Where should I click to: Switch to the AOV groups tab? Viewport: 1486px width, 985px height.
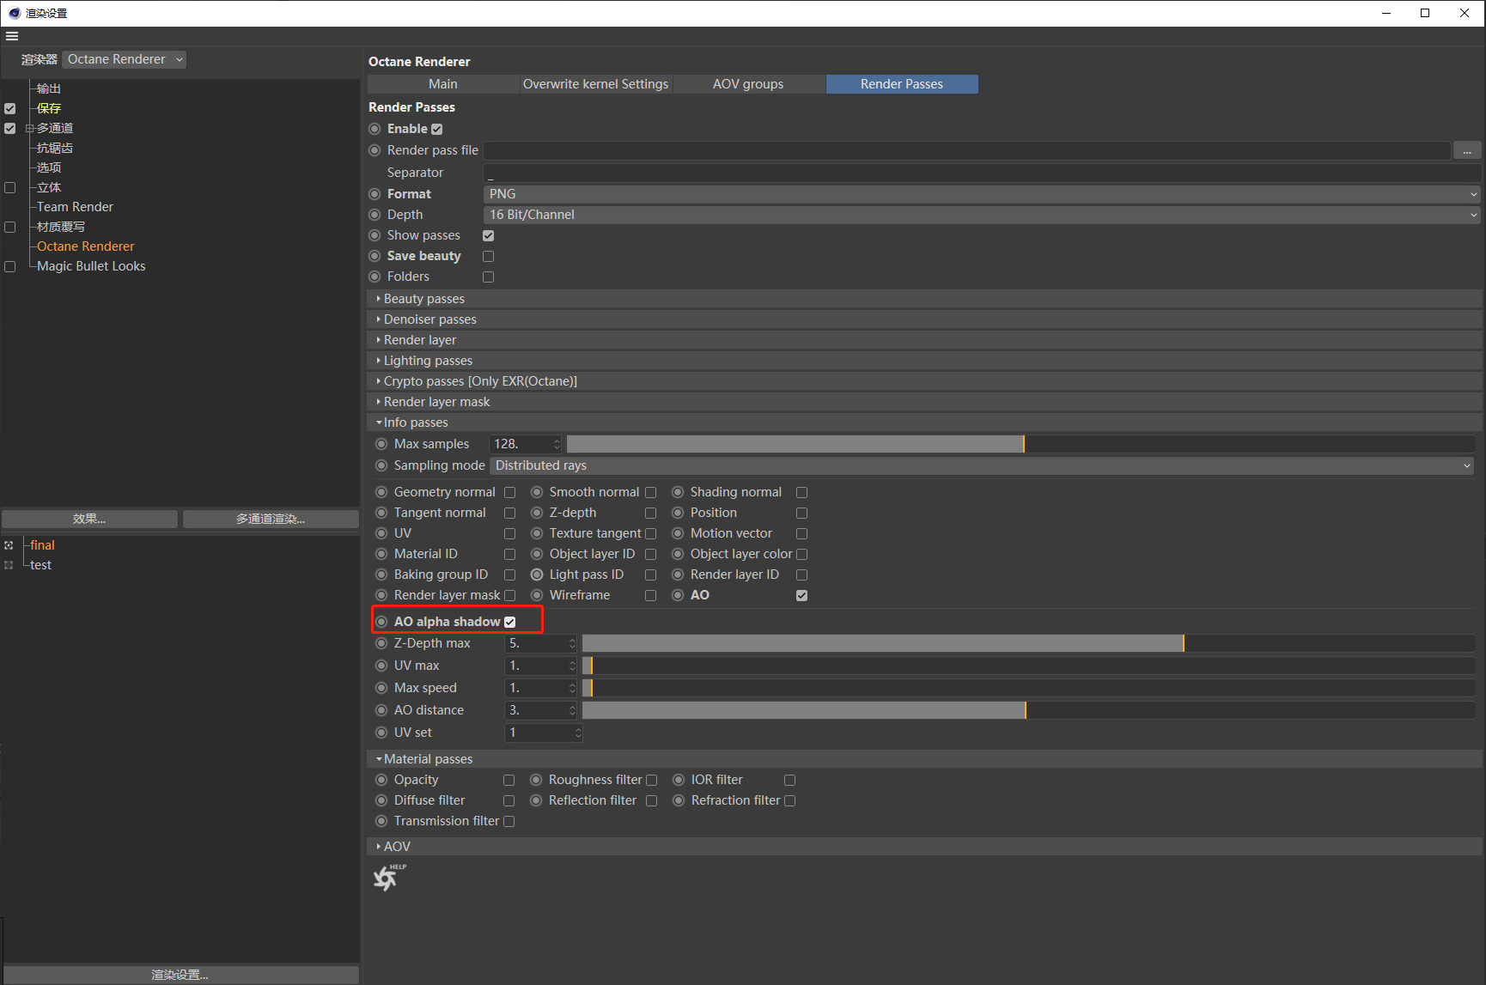pyautogui.click(x=748, y=84)
